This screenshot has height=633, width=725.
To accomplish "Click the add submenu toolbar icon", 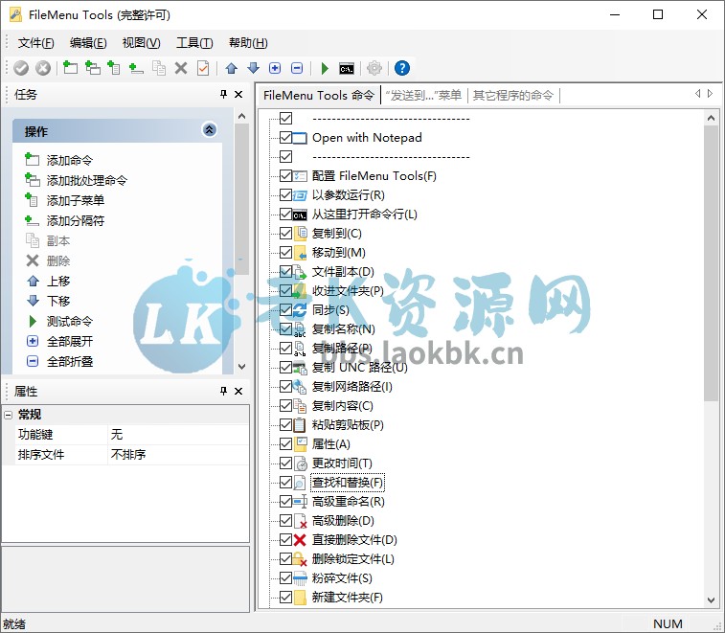I will 114,68.
